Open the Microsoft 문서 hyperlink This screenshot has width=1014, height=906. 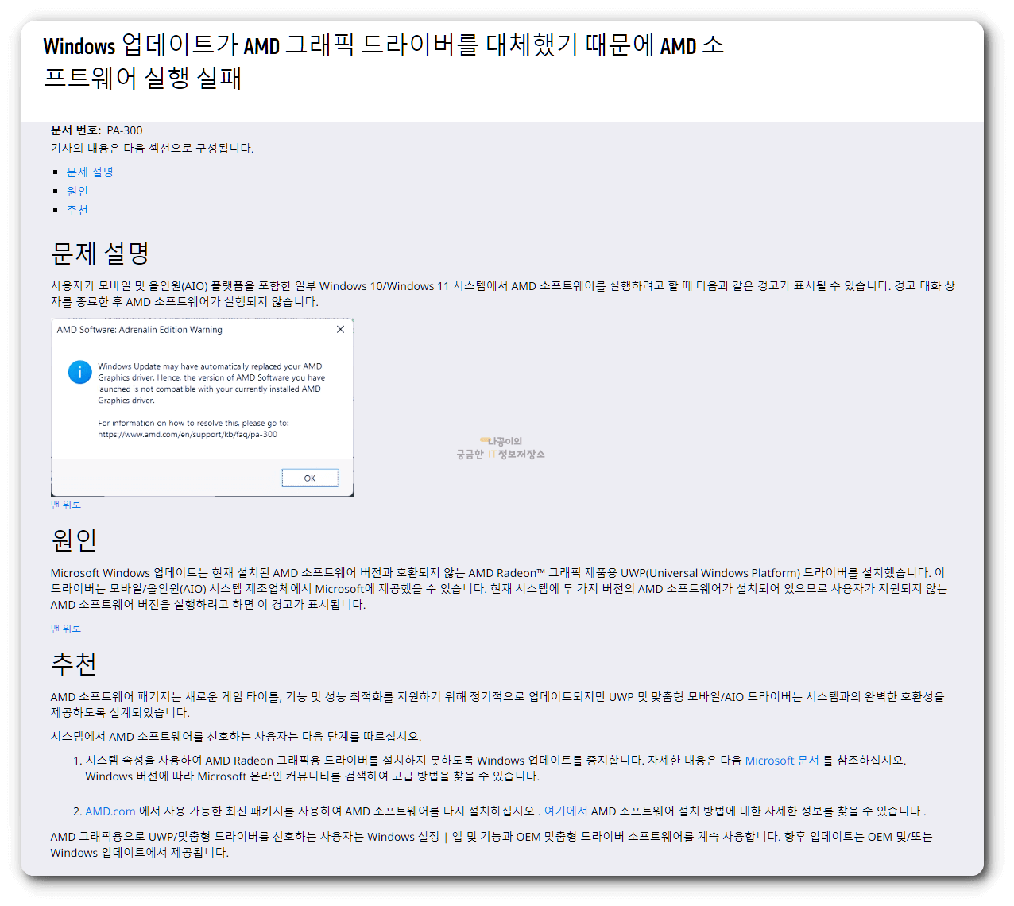782,760
